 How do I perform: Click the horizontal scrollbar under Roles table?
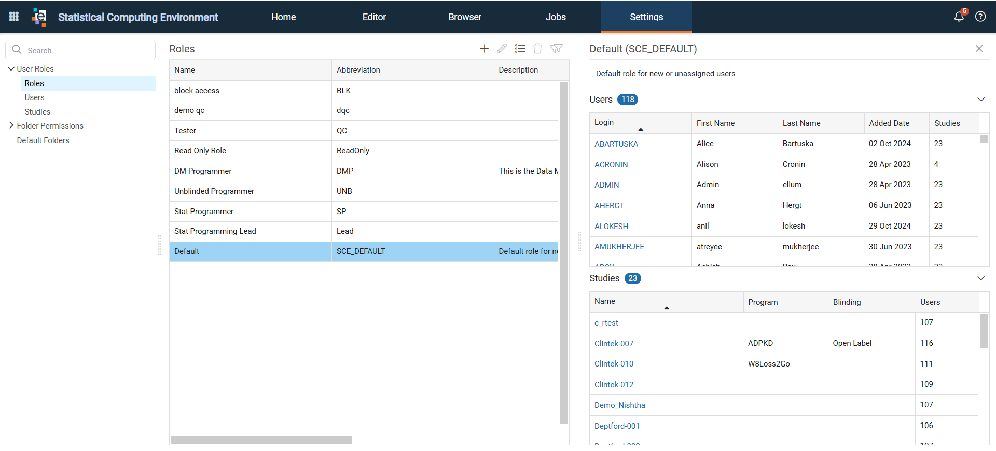click(x=261, y=440)
